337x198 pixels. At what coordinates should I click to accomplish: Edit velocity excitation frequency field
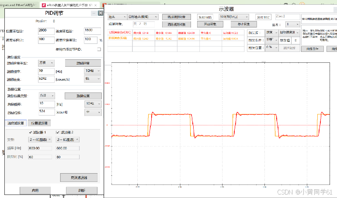tap(46, 71)
